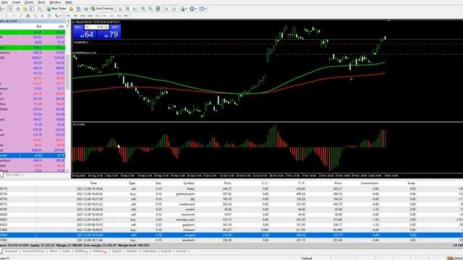This screenshot has height=260, width=463.
Task: Switch to M15 timeframe
Action: click(x=82, y=16)
